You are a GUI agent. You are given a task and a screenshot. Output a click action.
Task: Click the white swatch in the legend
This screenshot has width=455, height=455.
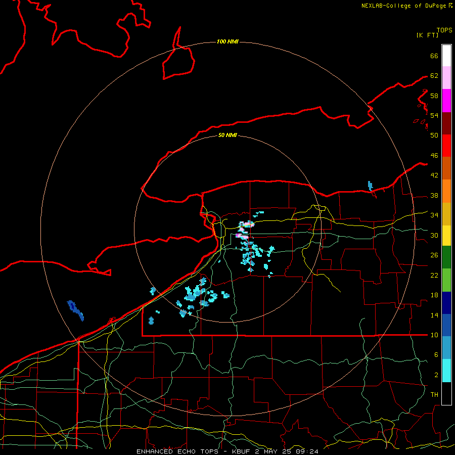coord(446,56)
